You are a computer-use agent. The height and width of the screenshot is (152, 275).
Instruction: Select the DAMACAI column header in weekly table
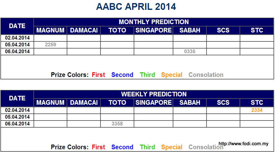coord(84,103)
